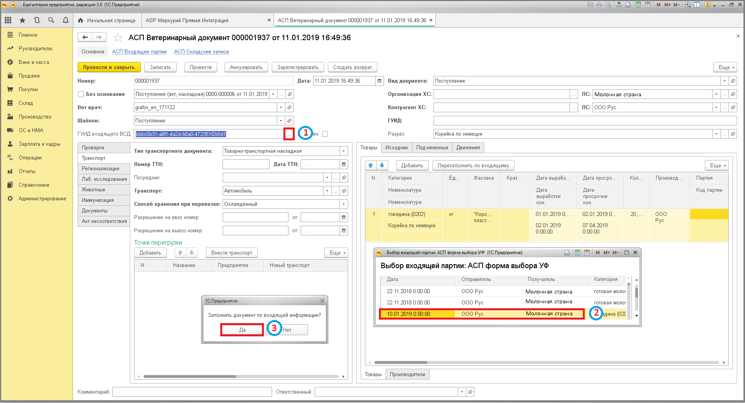Close the ASP Меркурий Прямая Интеграция tab
Screen dimensions: 745x403
269,20
